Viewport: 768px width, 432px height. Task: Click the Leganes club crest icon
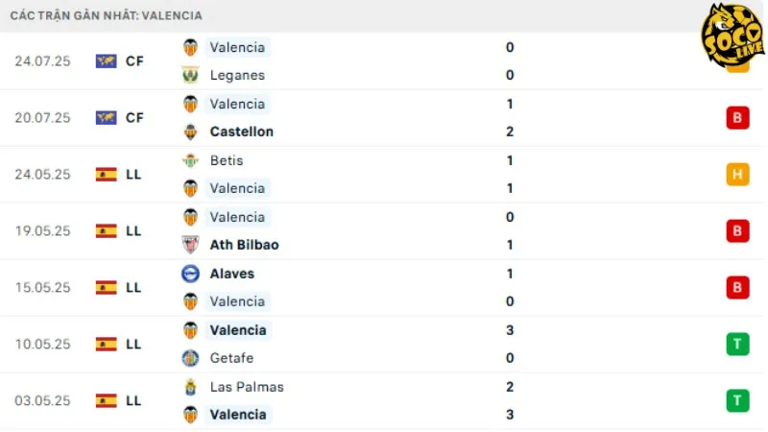coord(190,75)
